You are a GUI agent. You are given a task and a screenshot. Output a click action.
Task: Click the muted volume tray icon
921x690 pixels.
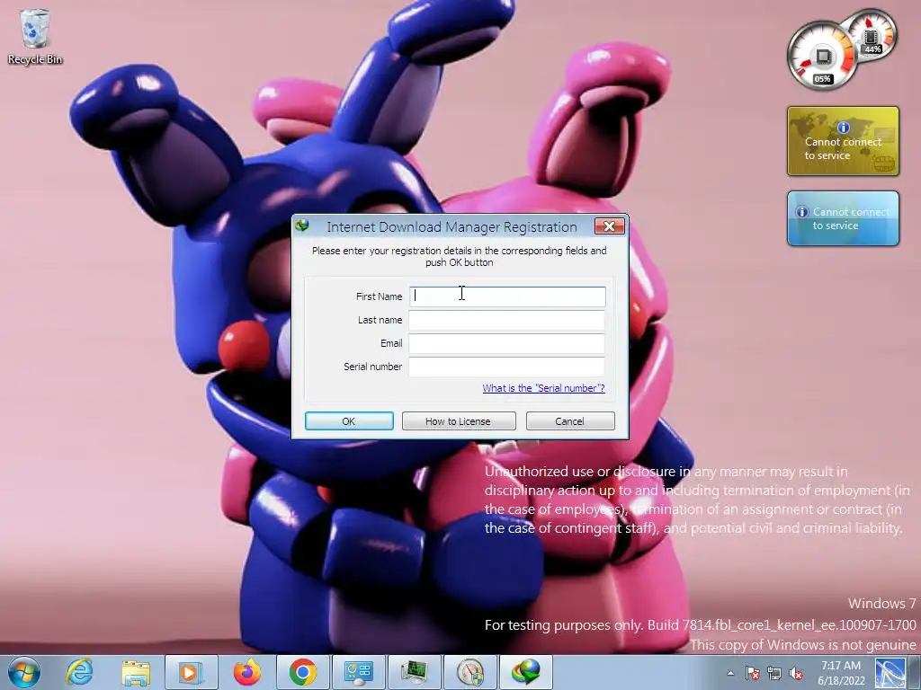coord(796,673)
